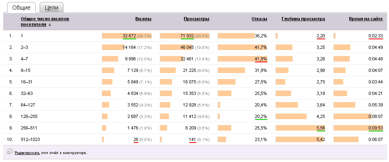The height and width of the screenshot is (162, 389).
Task: Sort table by Отказы column
Action: 259,19
